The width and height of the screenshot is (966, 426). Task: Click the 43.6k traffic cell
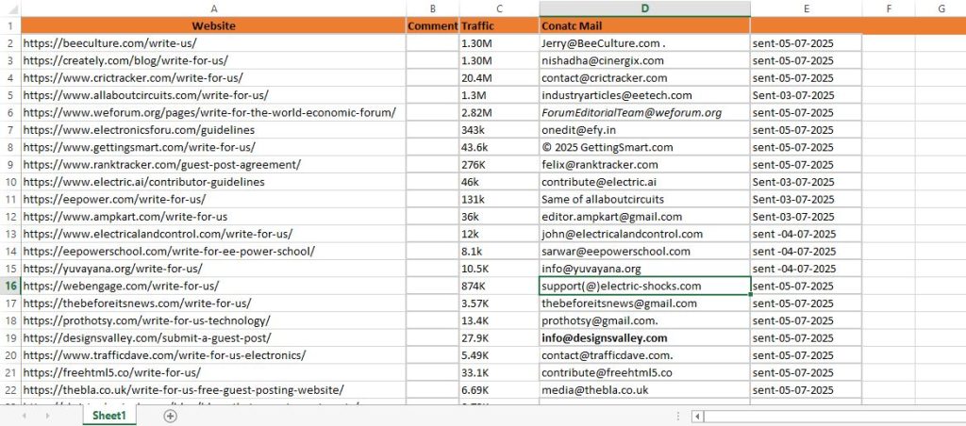coord(499,147)
